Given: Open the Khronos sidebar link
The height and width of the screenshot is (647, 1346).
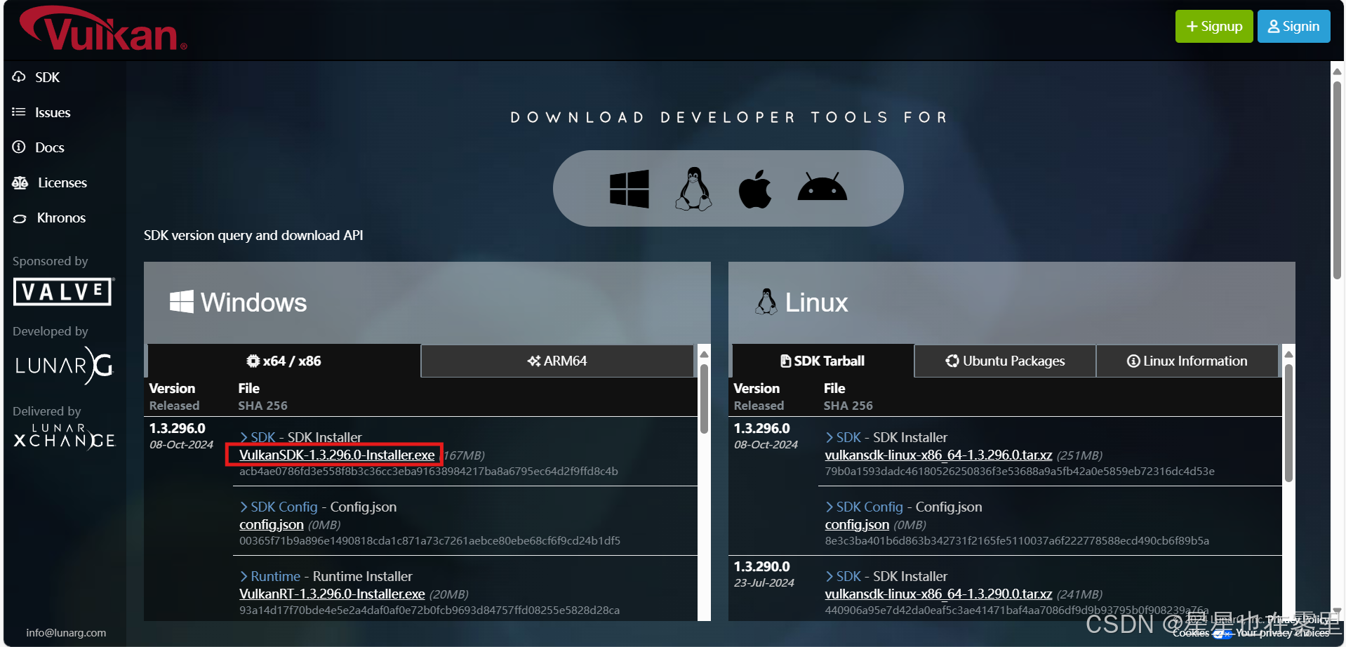Looking at the screenshot, I should (49, 218).
